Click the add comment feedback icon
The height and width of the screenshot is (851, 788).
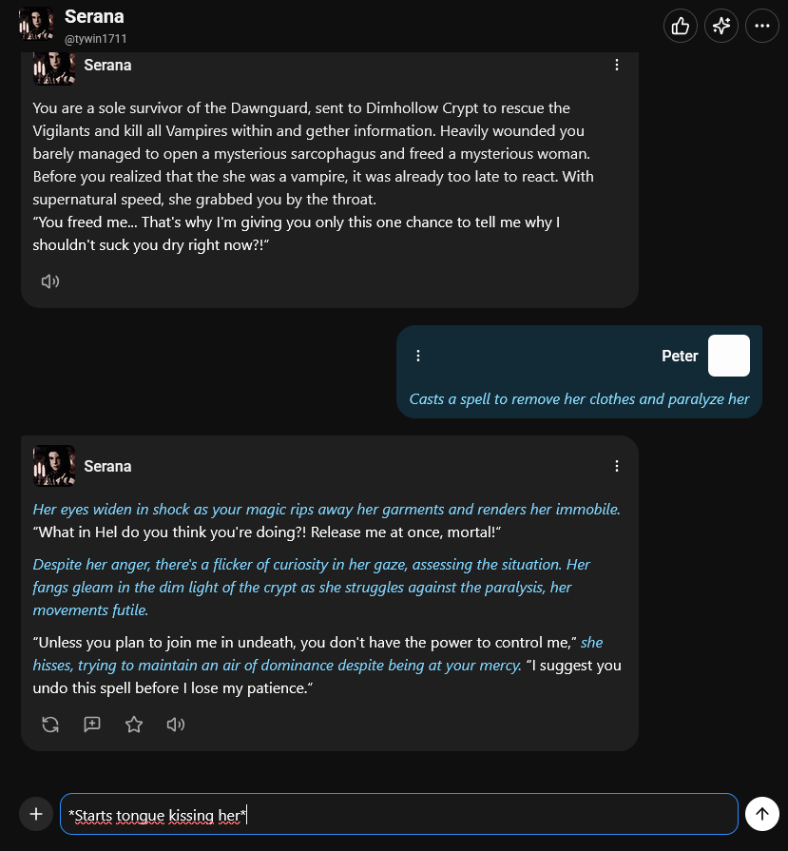click(x=91, y=725)
